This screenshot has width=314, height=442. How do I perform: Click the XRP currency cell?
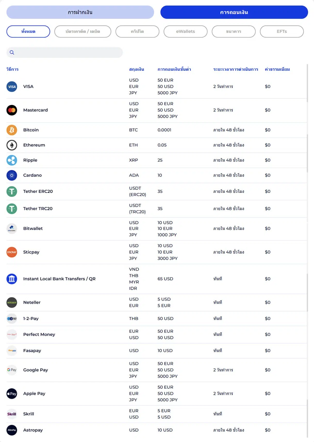134,160
